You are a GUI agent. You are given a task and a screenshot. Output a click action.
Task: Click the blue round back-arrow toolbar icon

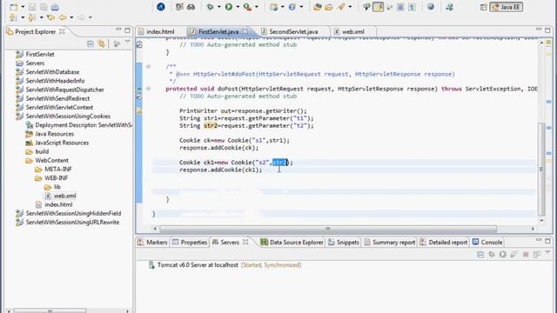tap(160, 7)
